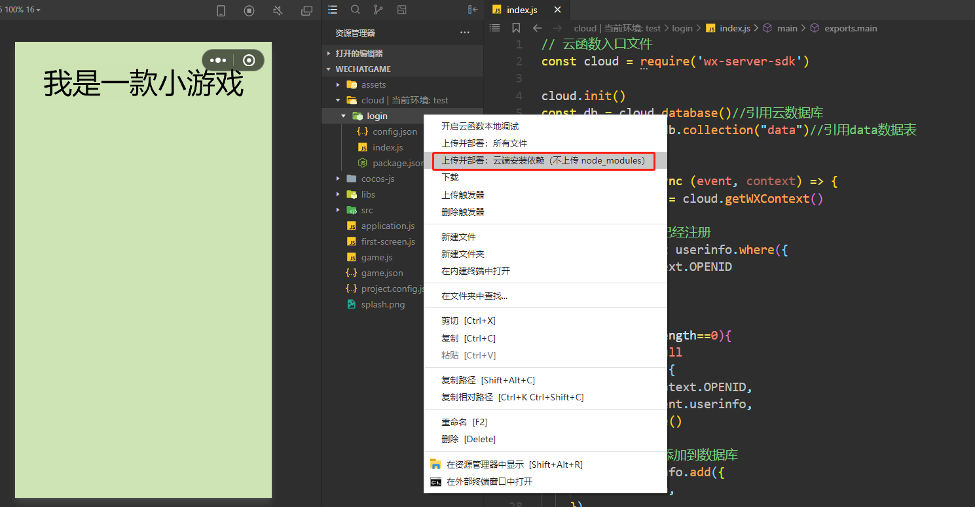Click the cloud | 当前环境: test breadcrumb
Viewport: 975px width, 507px height.
[617, 28]
